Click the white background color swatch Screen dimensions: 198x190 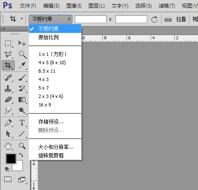[x=19, y=167]
